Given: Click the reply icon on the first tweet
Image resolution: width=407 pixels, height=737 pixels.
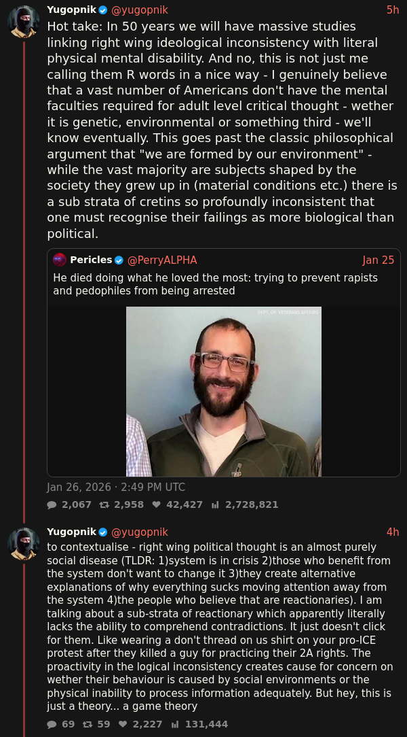Looking at the screenshot, I should pyautogui.click(x=52, y=504).
